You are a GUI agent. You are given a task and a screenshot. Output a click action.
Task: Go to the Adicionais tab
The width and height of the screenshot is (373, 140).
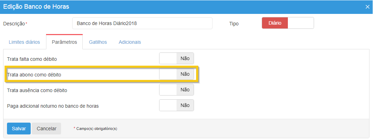click(x=129, y=42)
